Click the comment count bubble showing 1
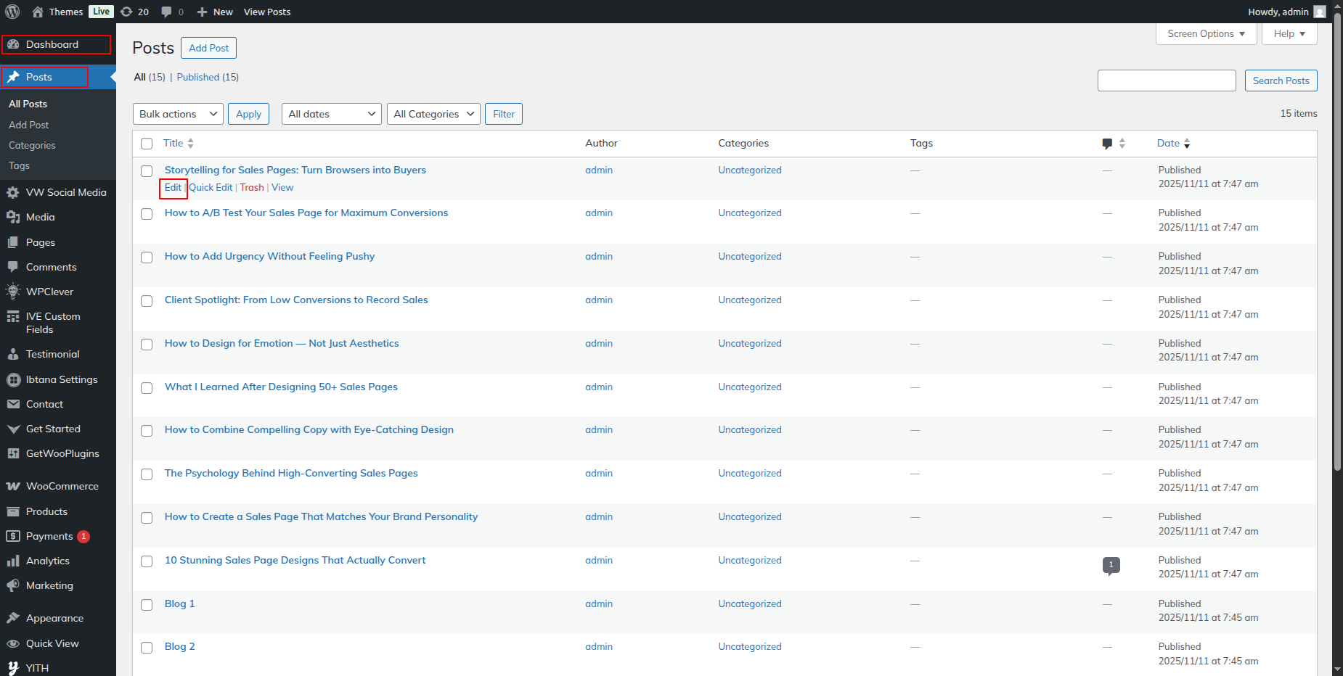The height and width of the screenshot is (676, 1343). tap(1111, 565)
